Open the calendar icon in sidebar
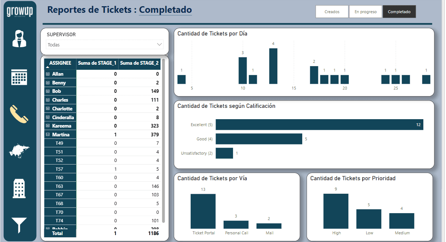This screenshot has height=242, width=446. (x=20, y=77)
